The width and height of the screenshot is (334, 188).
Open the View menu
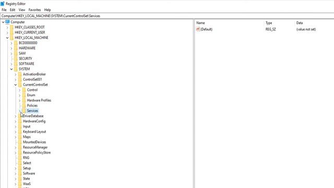point(22,10)
